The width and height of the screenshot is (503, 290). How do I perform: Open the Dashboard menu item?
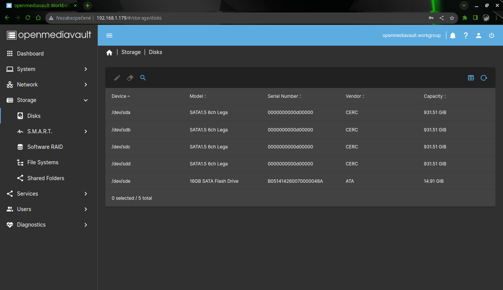[49, 53]
